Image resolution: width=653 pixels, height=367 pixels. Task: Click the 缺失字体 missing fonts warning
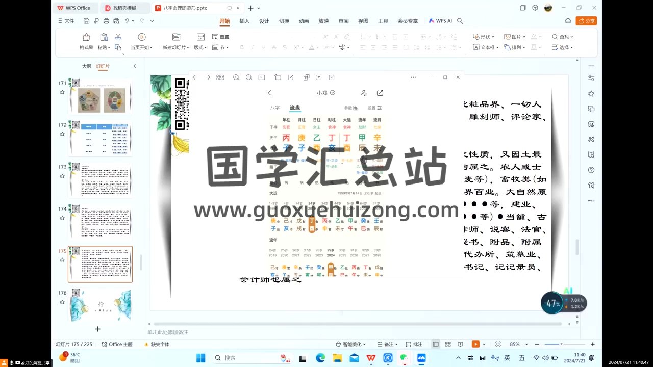point(156,344)
